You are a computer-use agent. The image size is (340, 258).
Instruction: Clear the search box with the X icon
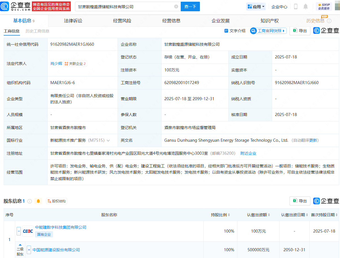176,6
